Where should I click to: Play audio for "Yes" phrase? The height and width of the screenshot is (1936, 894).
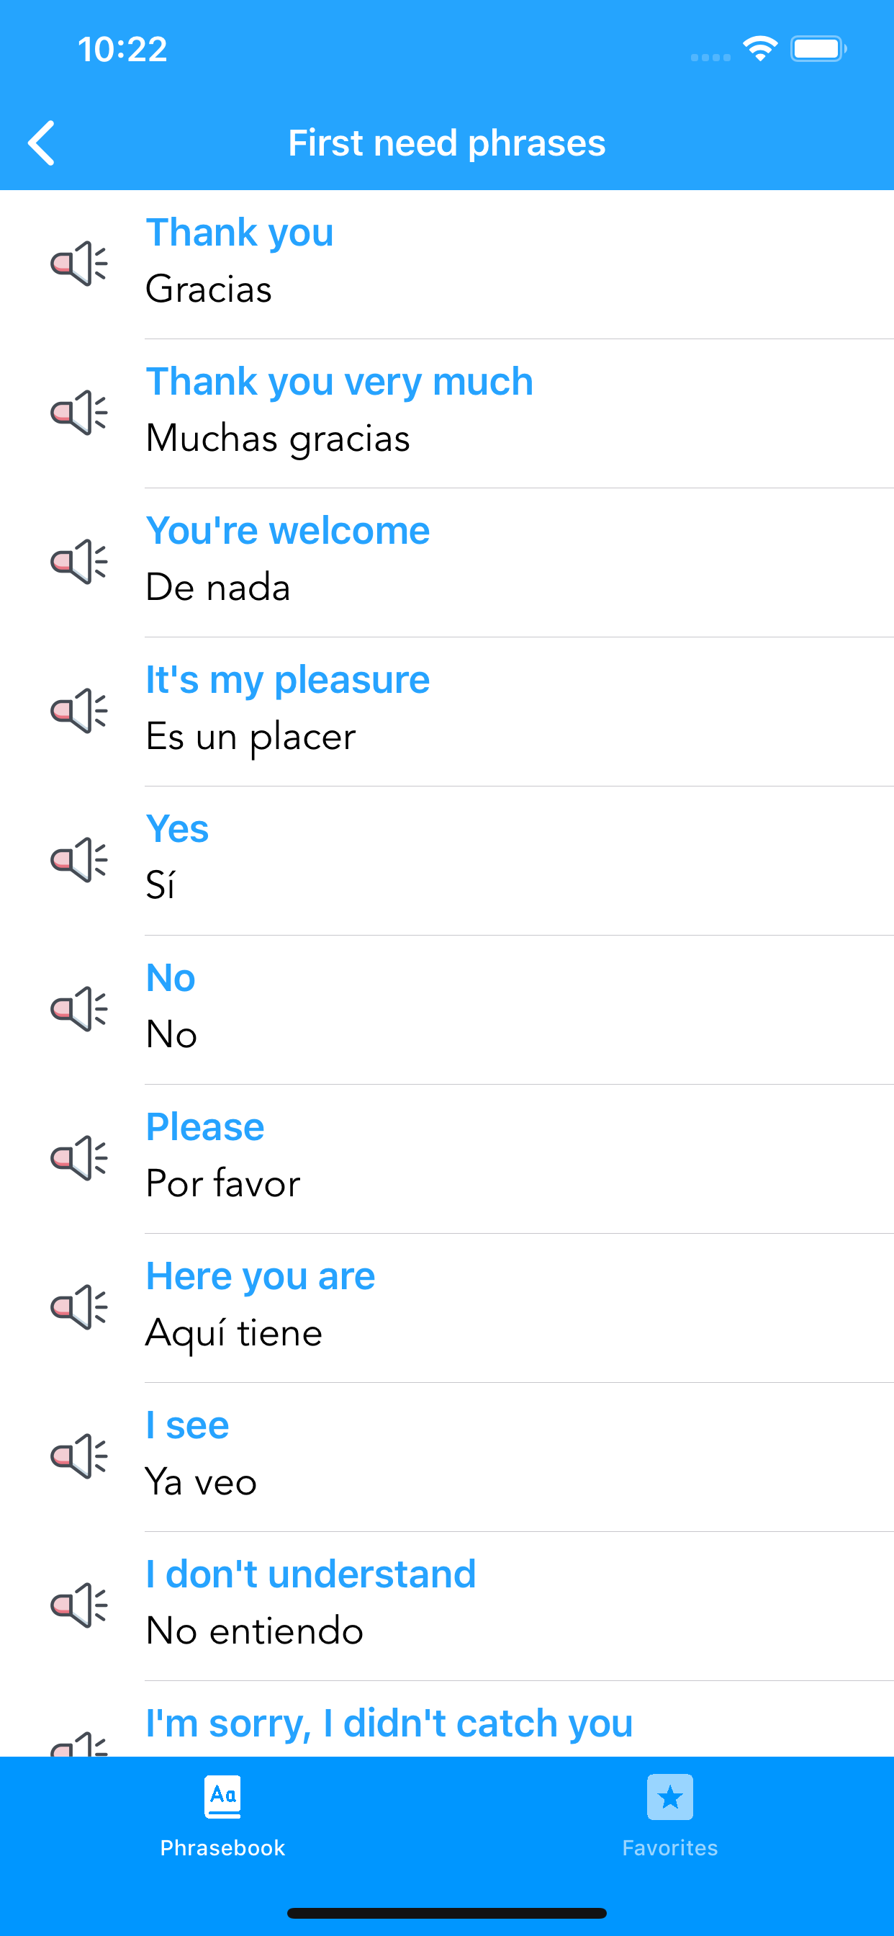pos(79,859)
